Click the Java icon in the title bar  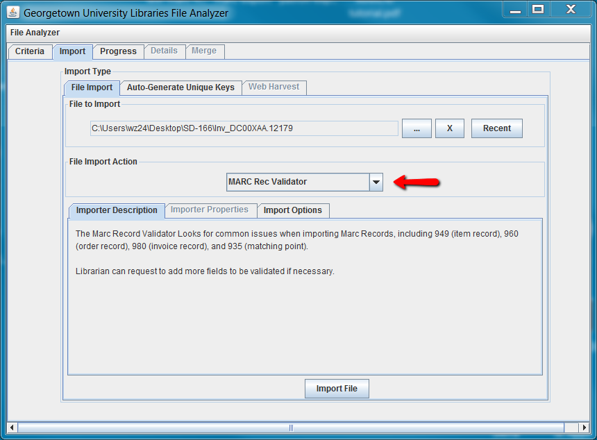[x=12, y=12]
